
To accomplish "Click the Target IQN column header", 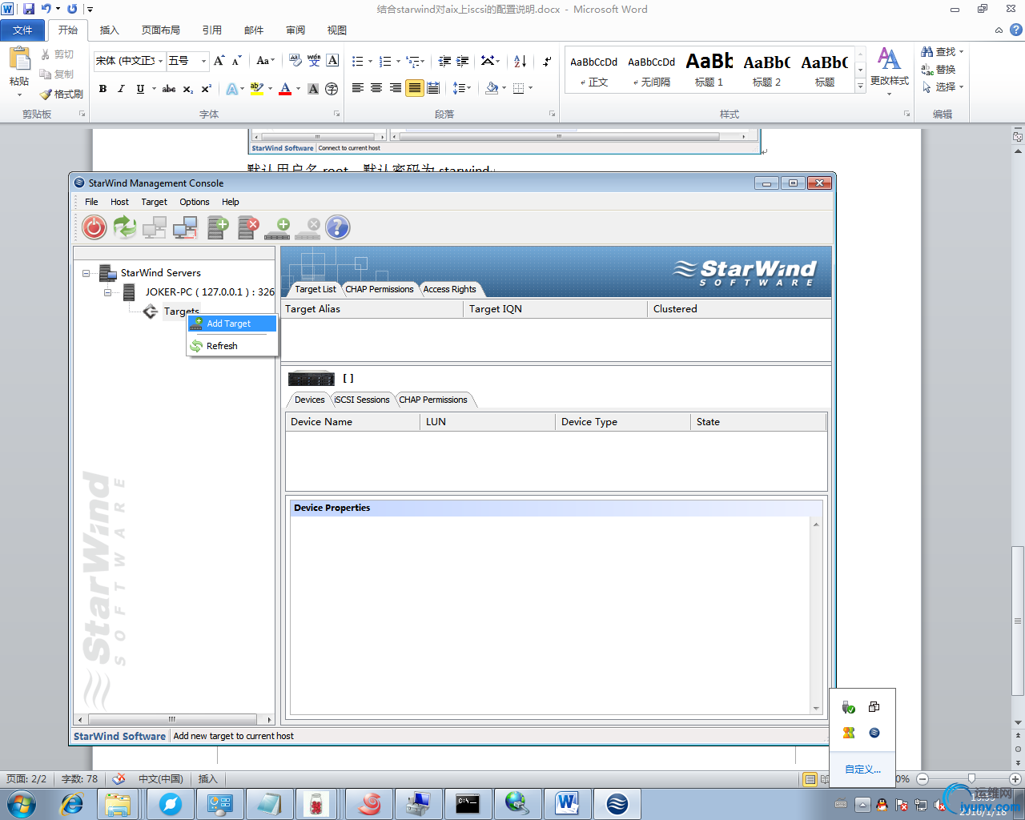I will click(555, 309).
